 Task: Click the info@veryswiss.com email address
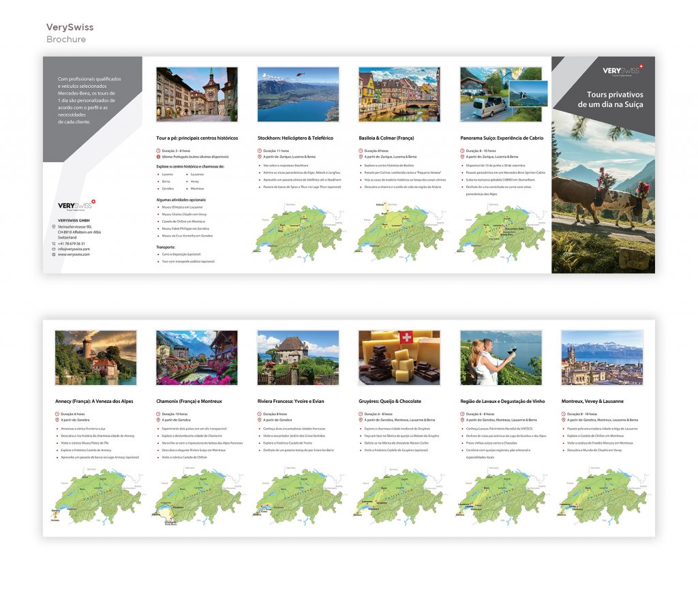74,249
